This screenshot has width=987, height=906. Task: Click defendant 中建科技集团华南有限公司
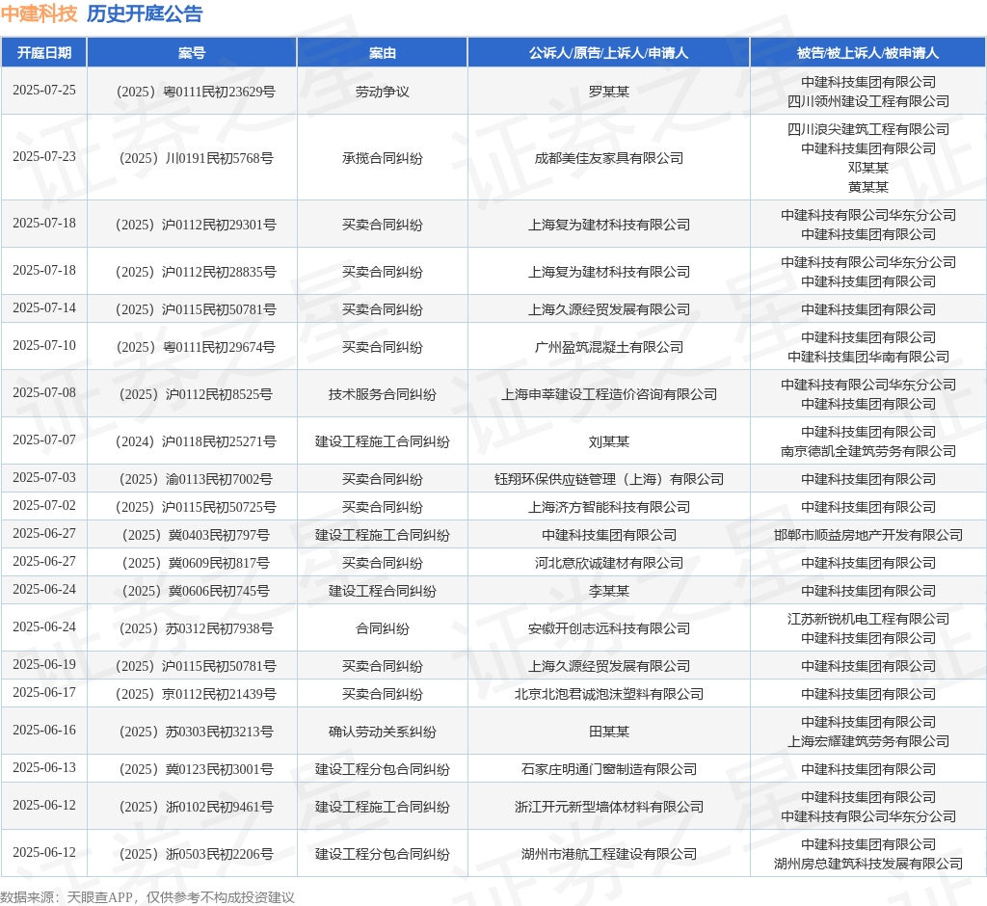(x=868, y=357)
